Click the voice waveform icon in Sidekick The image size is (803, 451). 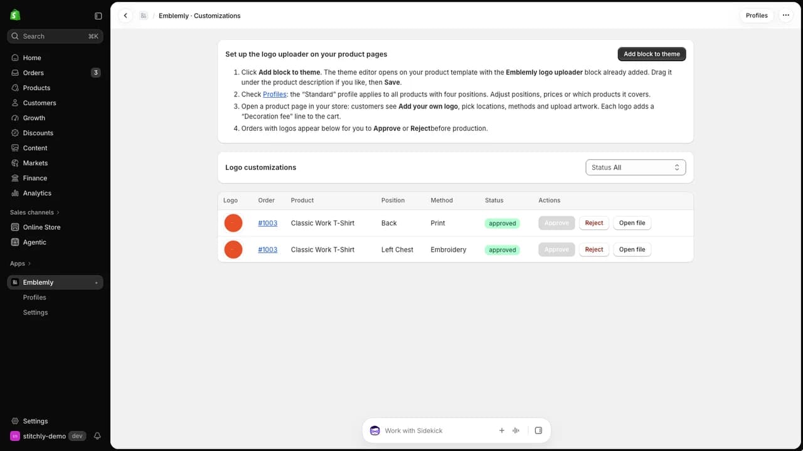516,430
